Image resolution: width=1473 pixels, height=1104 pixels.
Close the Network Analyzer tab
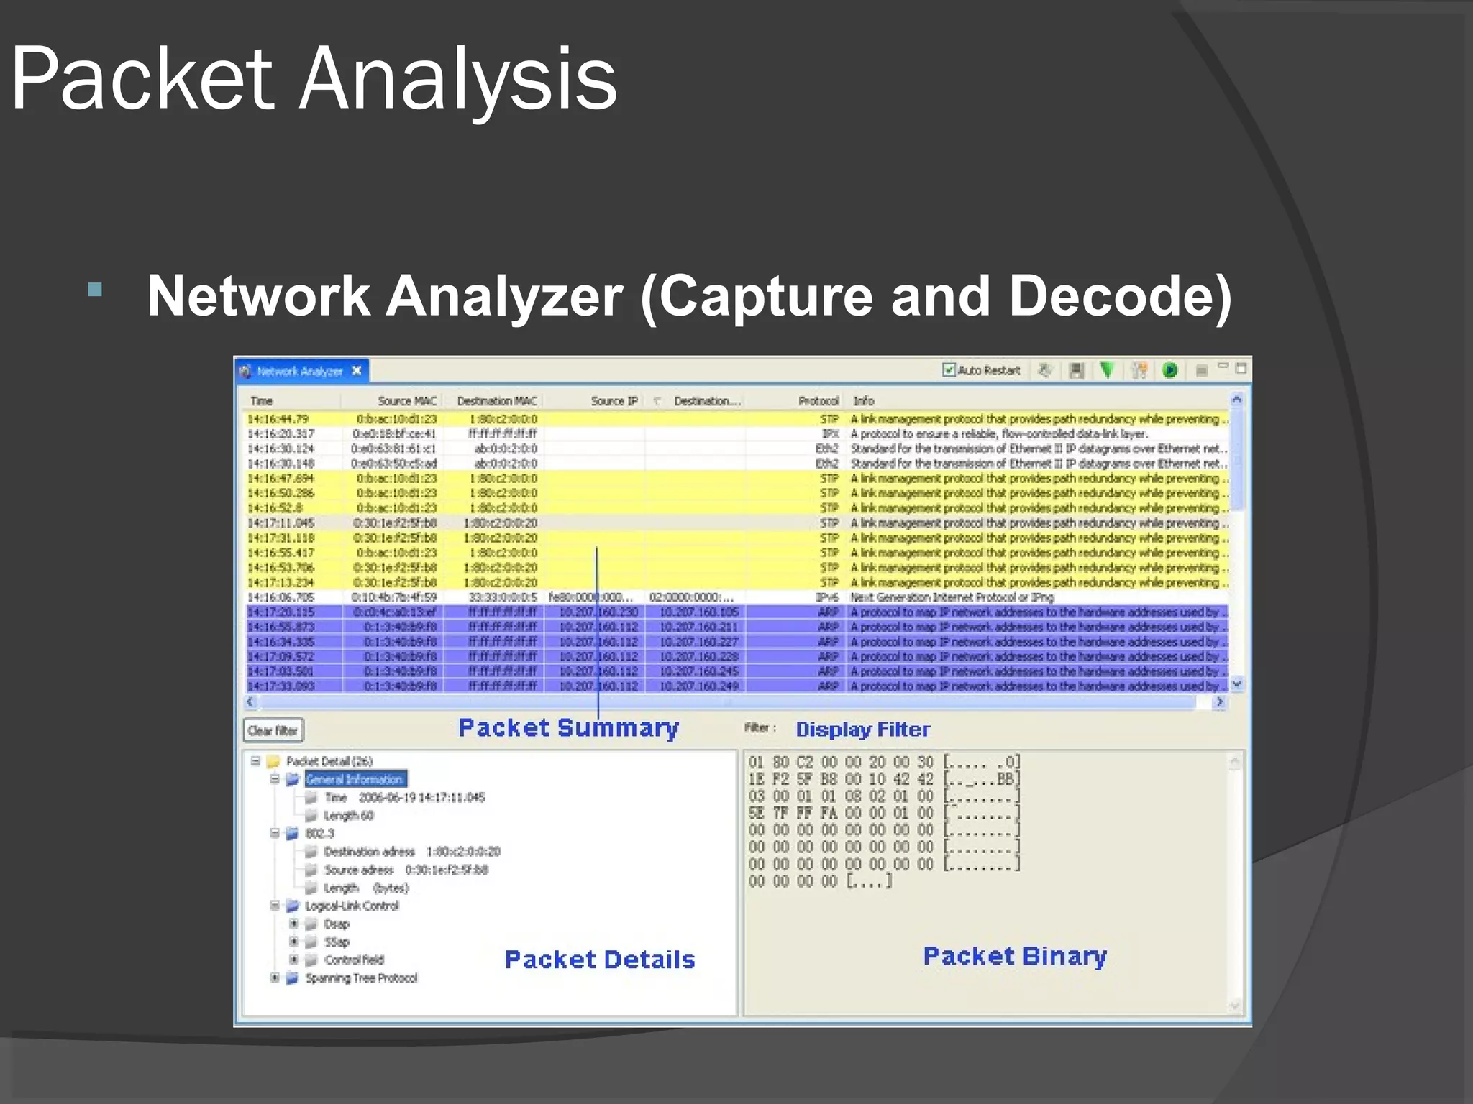tap(356, 371)
